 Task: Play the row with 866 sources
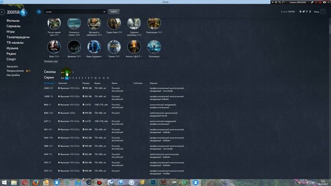59,104
